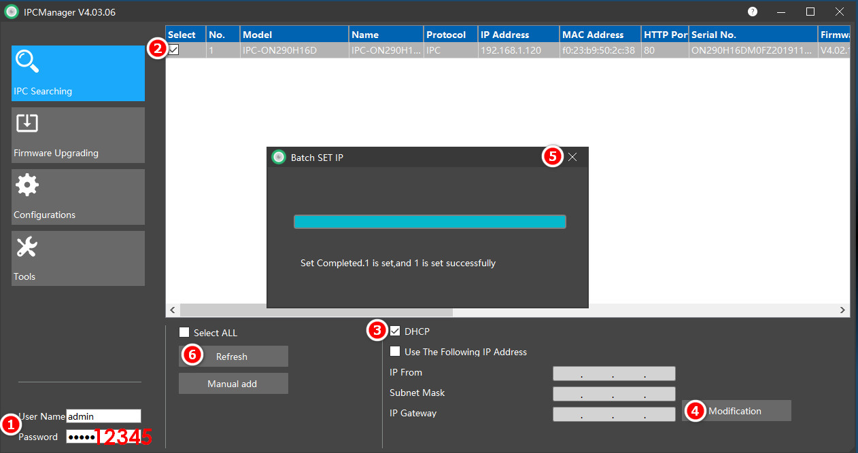The image size is (858, 453).
Task: Click the Password input field
Action: point(103,437)
